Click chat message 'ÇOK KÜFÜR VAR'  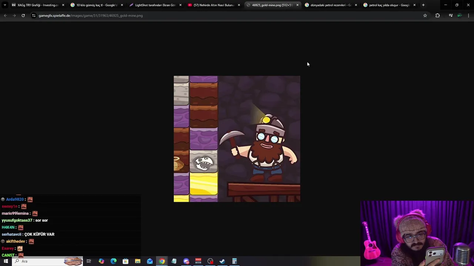pyautogui.click(x=39, y=235)
